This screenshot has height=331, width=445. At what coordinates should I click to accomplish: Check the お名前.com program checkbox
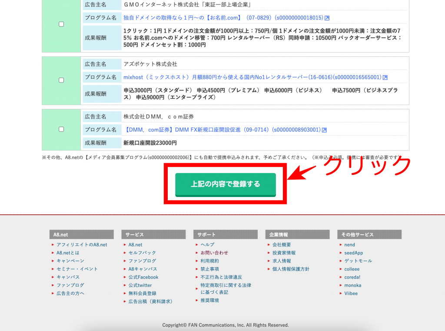pos(61,24)
